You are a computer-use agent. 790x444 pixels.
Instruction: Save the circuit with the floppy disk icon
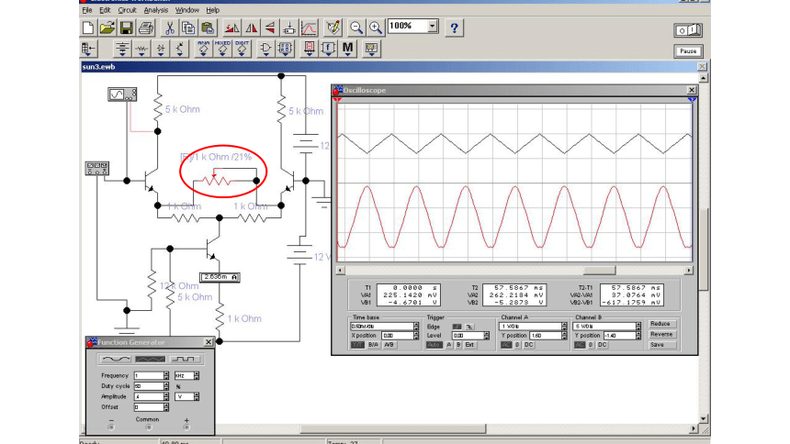point(127,28)
